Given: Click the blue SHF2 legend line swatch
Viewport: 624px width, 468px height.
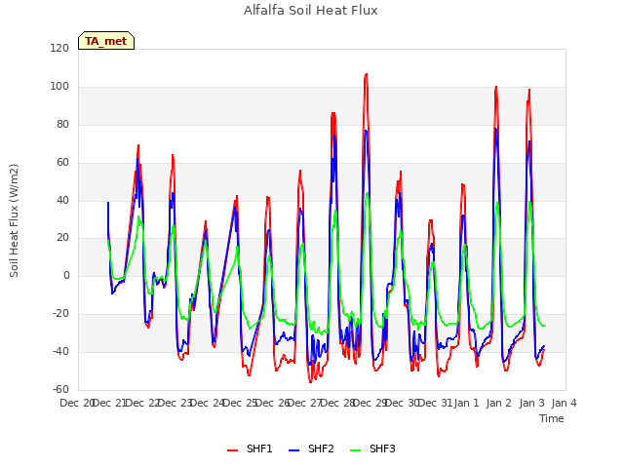Looking at the screenshot, I should click(293, 450).
